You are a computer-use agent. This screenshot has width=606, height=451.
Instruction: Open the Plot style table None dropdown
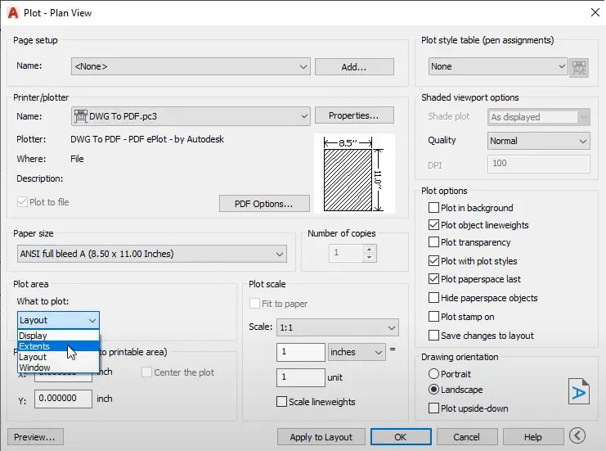pyautogui.click(x=498, y=66)
